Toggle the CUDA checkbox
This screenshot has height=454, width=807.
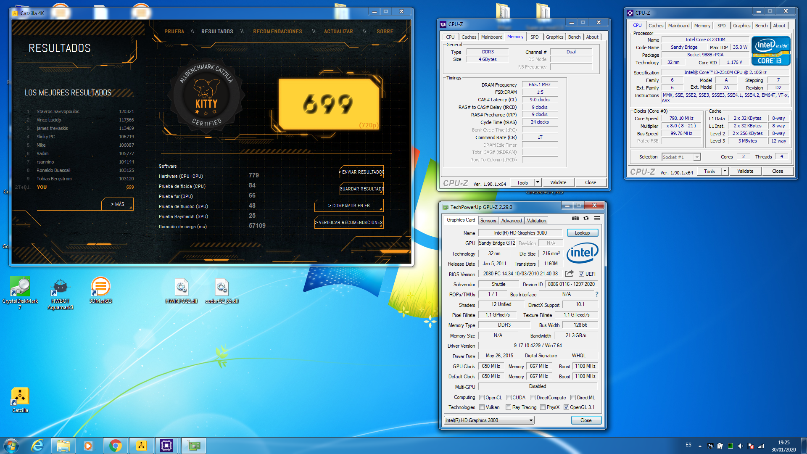click(x=509, y=398)
